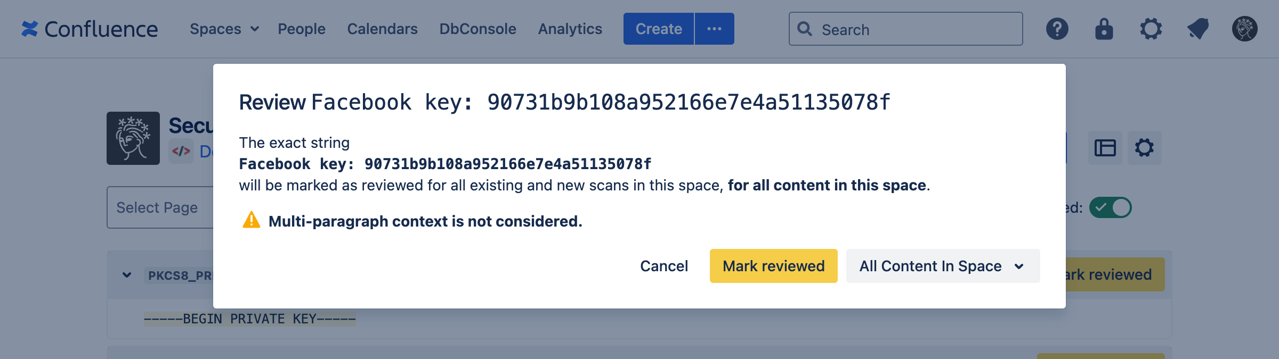This screenshot has height=359, width=1279.
Task: Click the lock icon in header
Action: [x=1104, y=29]
